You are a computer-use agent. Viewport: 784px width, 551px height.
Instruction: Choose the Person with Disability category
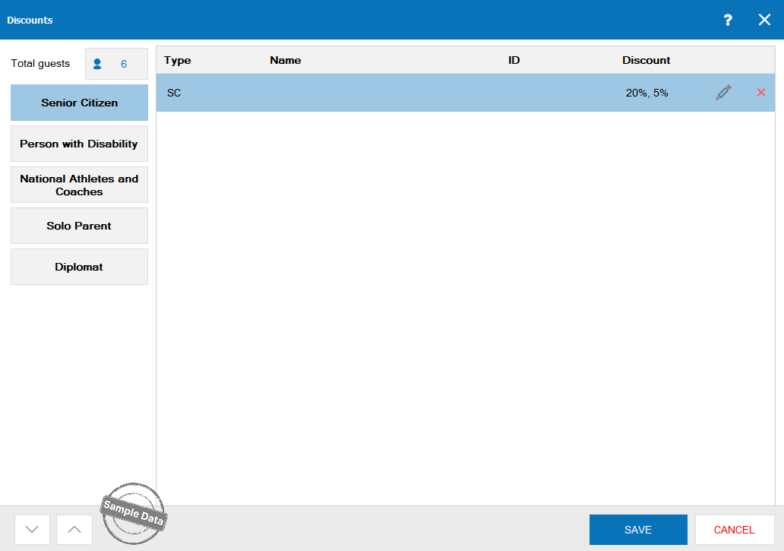(x=79, y=144)
